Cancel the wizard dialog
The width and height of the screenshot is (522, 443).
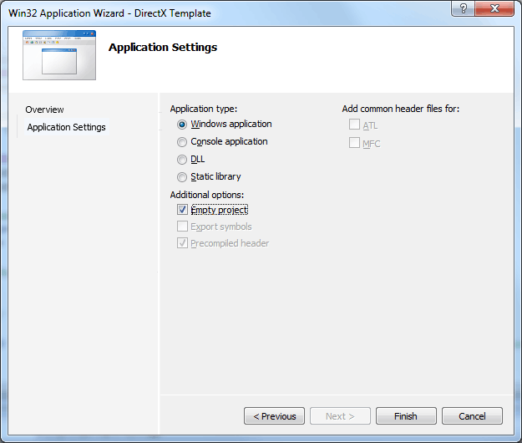click(472, 416)
